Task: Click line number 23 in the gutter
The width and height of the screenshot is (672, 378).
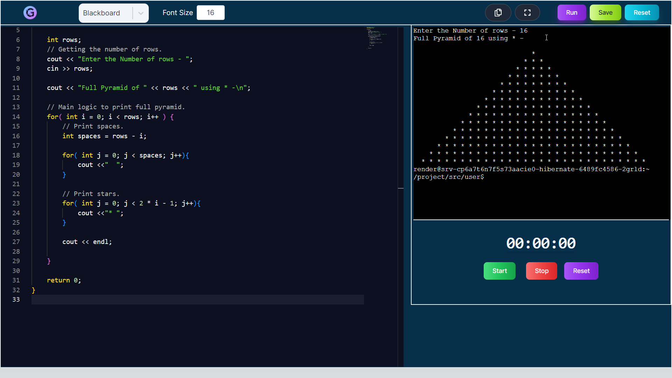Action: (16, 203)
